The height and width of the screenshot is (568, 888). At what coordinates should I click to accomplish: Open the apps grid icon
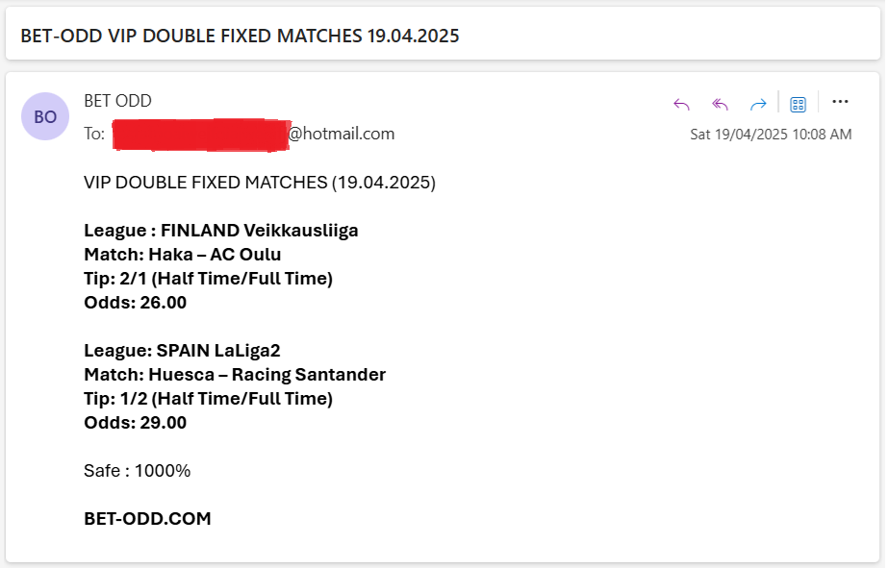pos(798,104)
